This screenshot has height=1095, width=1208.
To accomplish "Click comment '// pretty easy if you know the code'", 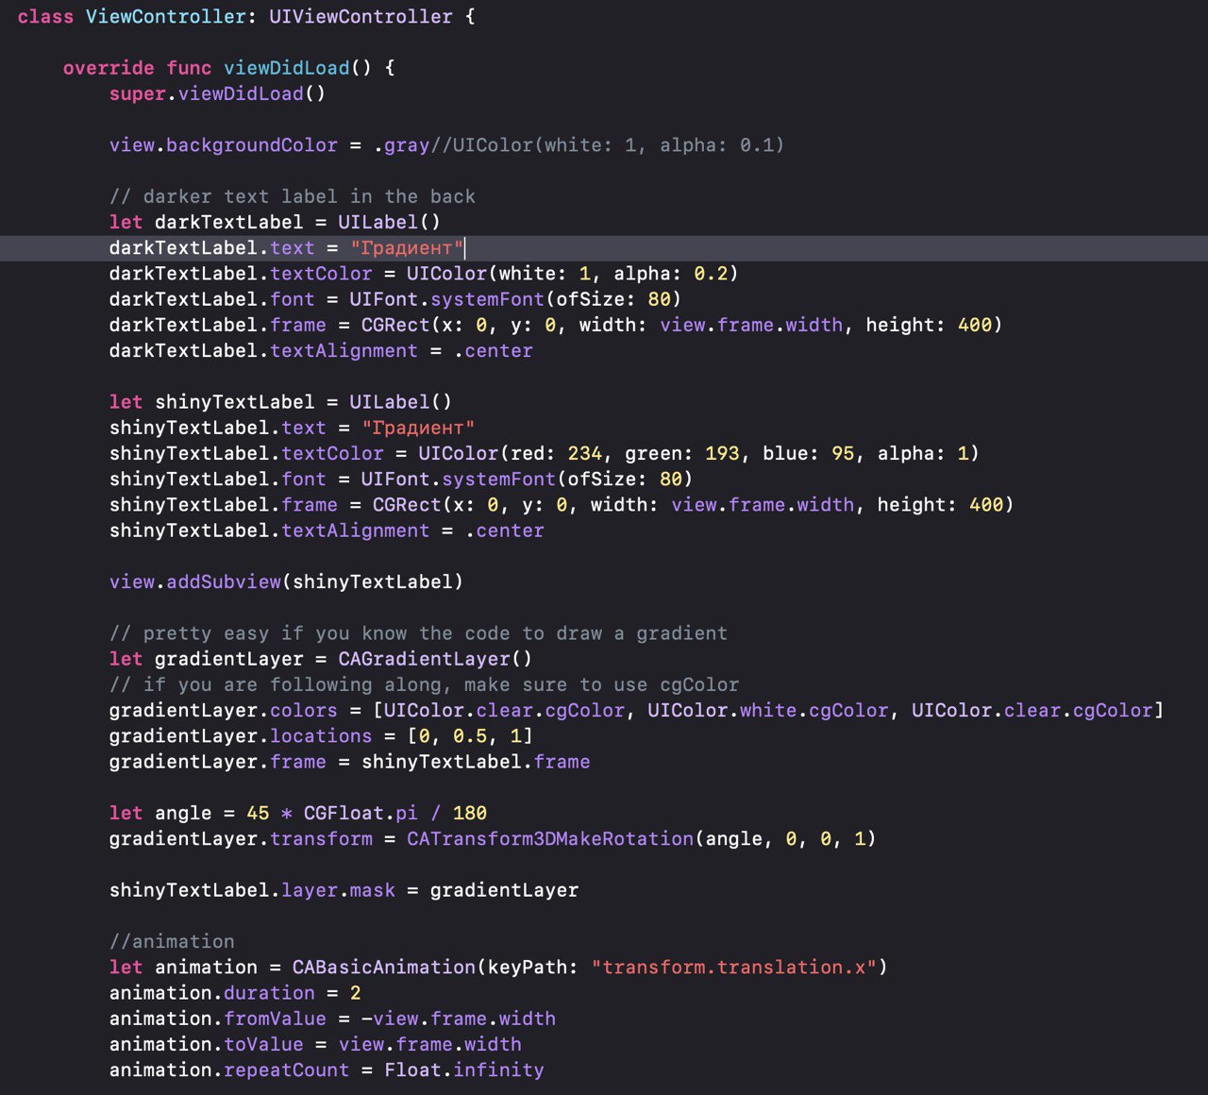I will click(x=418, y=633).
